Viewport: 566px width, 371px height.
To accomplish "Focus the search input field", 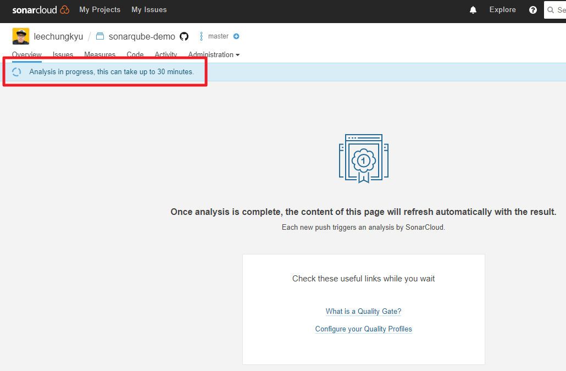I will pos(555,10).
